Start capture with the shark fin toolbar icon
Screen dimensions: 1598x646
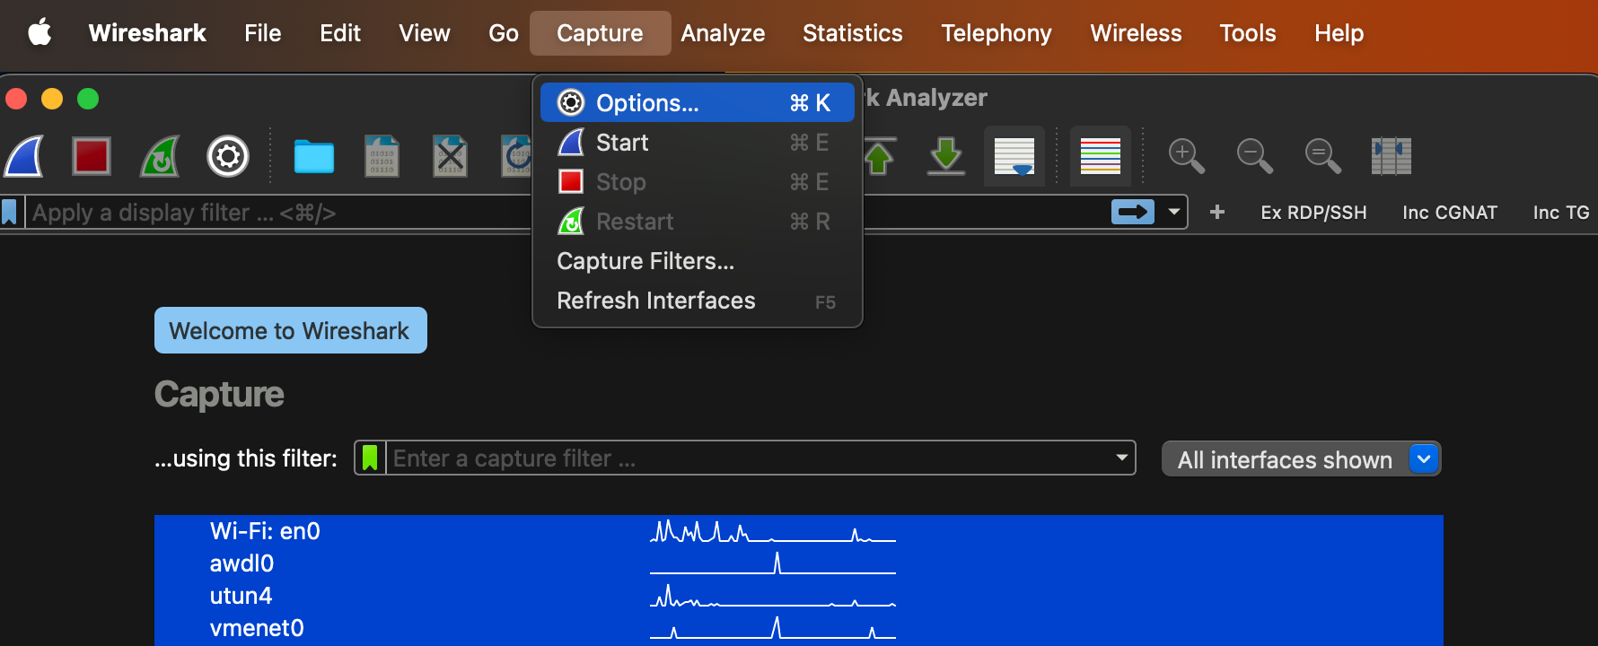[x=24, y=156]
